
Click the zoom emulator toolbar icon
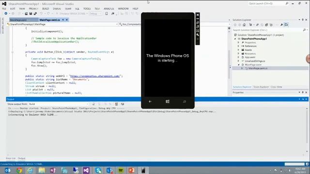pyautogui.click(x=198, y=35)
